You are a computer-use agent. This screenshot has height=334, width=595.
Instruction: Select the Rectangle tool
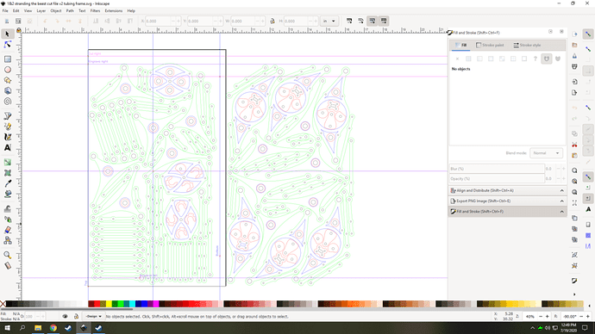(x=7, y=59)
